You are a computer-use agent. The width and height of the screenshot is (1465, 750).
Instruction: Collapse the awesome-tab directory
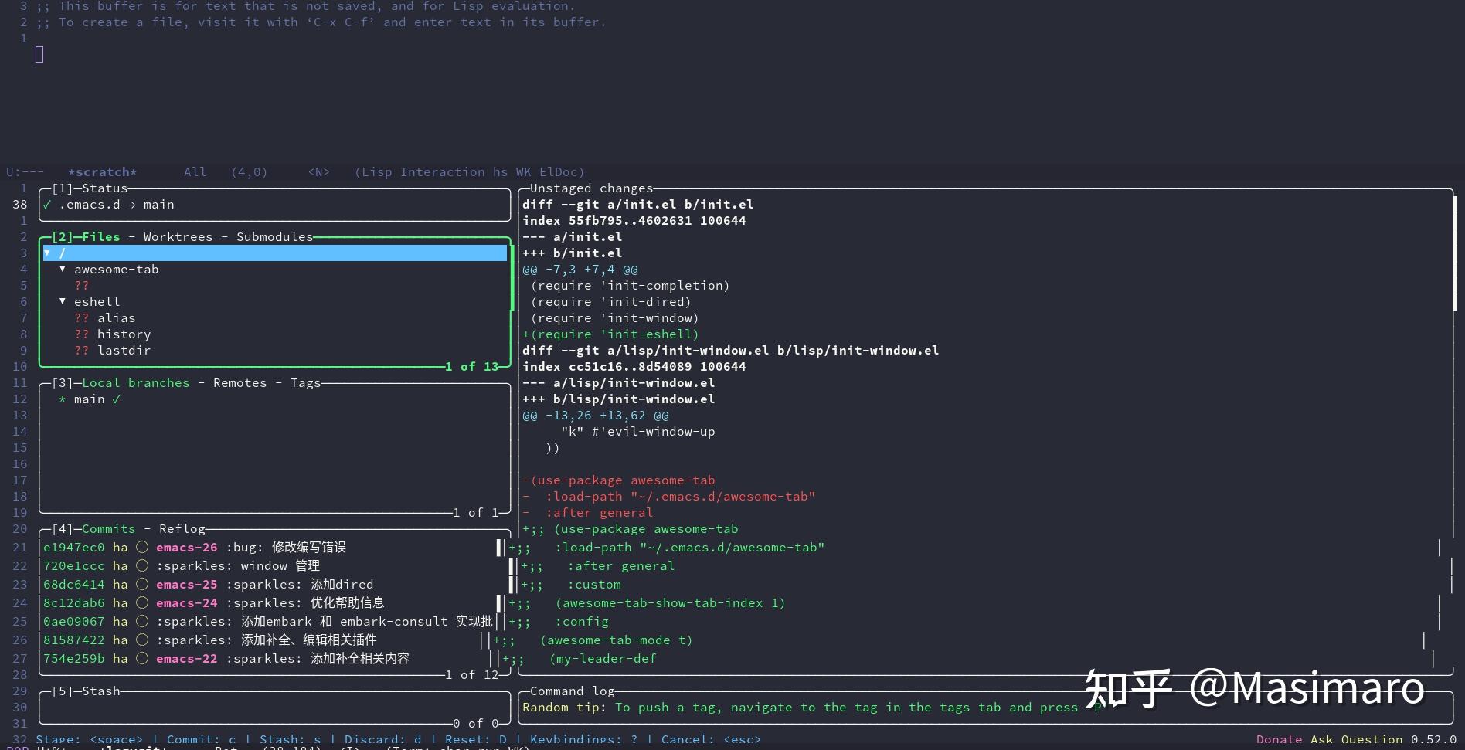[62, 269]
